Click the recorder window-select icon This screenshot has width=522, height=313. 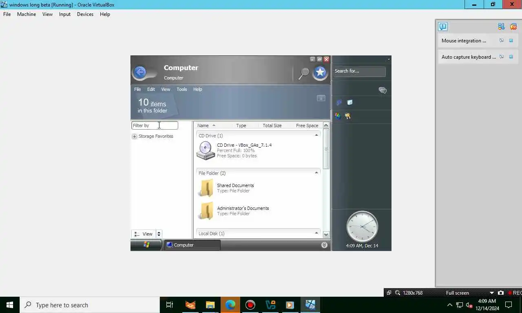pyautogui.click(x=389, y=293)
